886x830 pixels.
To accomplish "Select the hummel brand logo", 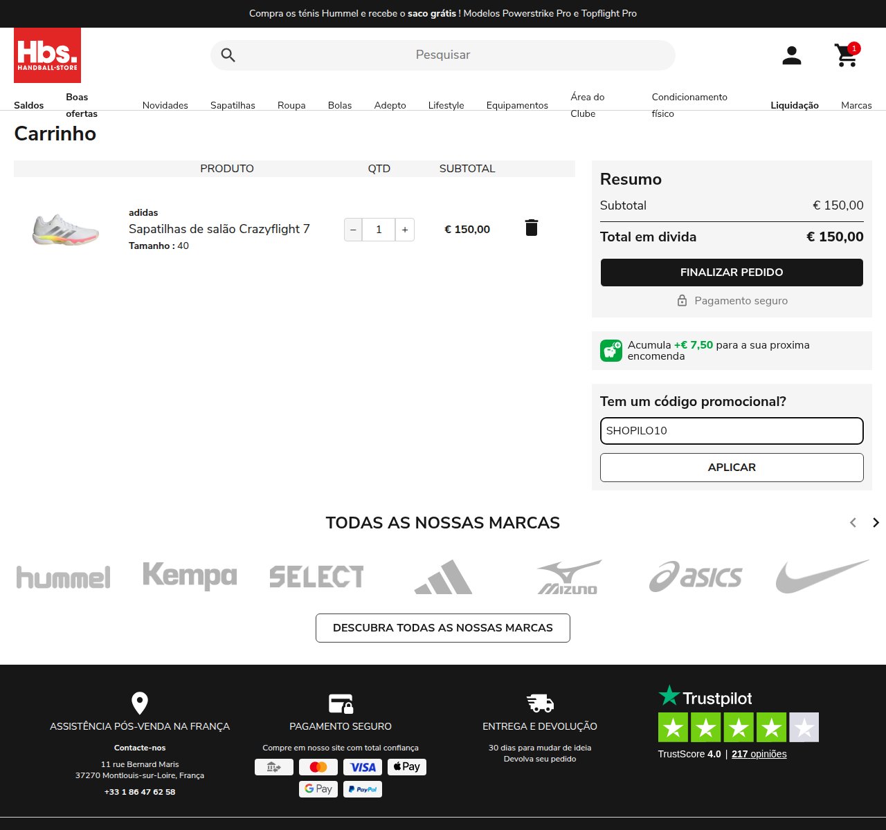I will (x=63, y=578).
